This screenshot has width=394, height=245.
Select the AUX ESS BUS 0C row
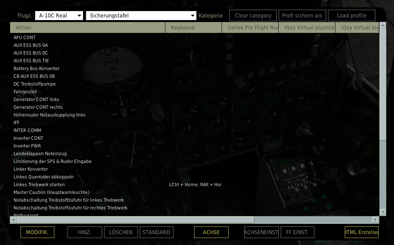[194, 53]
